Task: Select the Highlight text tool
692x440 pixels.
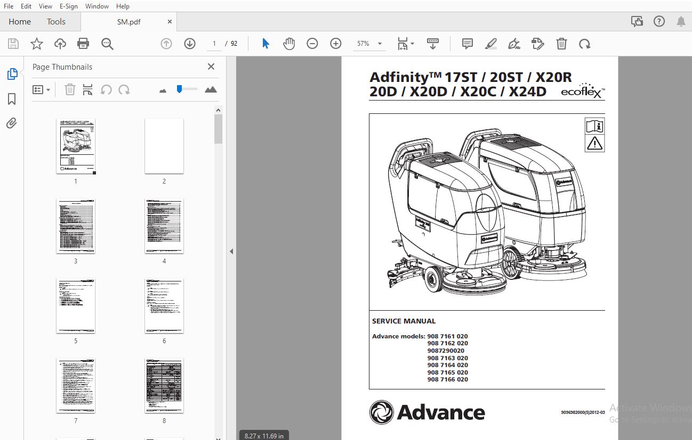Action: (491, 44)
